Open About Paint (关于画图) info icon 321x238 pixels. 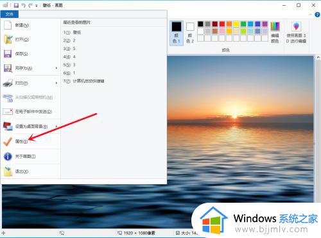8,157
